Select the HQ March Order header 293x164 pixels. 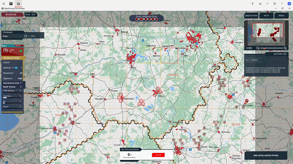click(x=12, y=58)
